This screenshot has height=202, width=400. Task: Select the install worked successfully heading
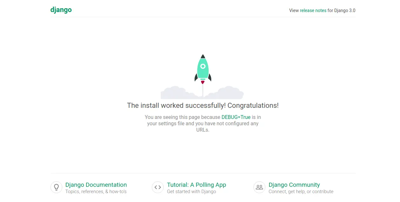click(203, 106)
